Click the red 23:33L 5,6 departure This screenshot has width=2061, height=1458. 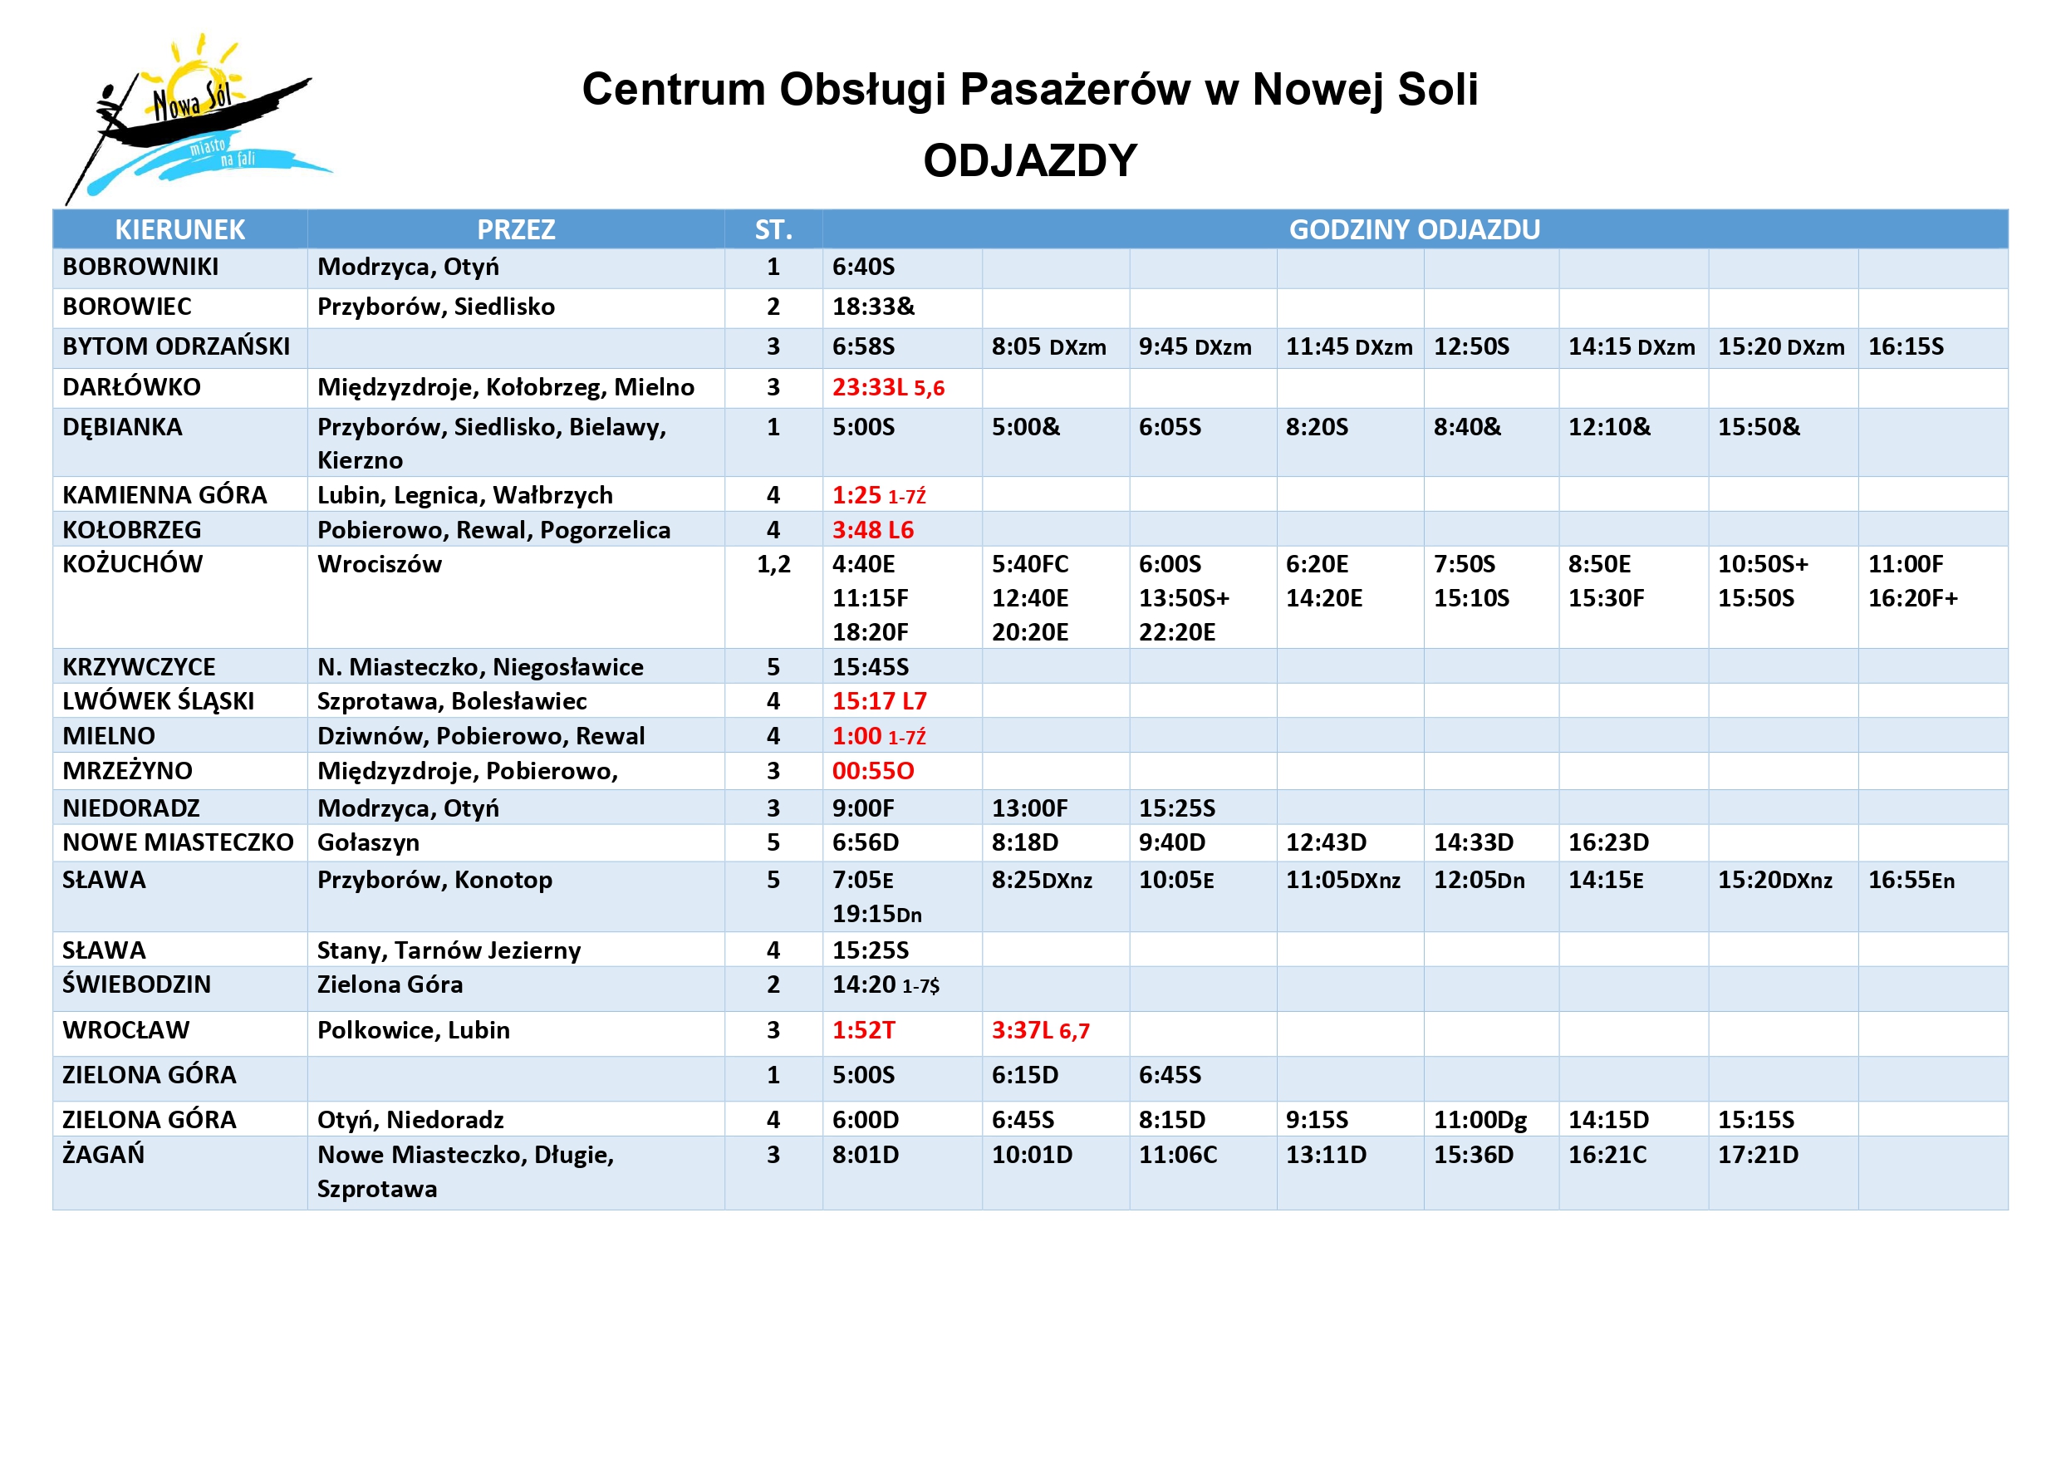tap(888, 388)
